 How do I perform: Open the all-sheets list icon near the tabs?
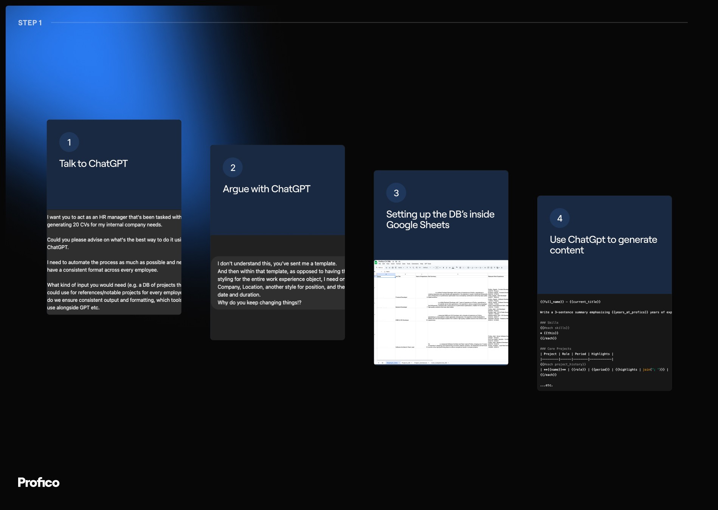[x=382, y=363]
